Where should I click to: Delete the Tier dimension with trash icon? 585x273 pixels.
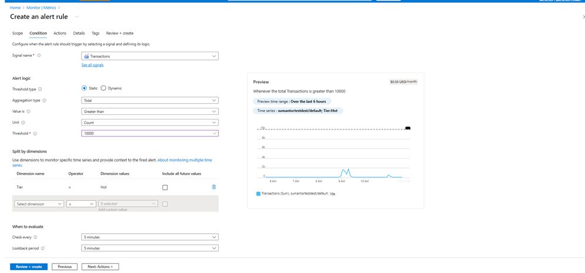[214, 187]
